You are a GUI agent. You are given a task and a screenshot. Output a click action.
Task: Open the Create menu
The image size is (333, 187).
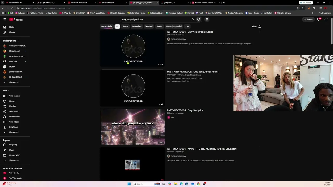click(308, 19)
